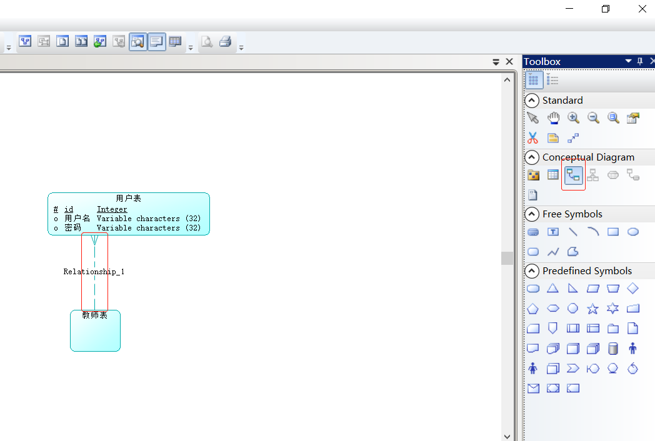Collapse the Predefined Symbols section

tap(532, 270)
